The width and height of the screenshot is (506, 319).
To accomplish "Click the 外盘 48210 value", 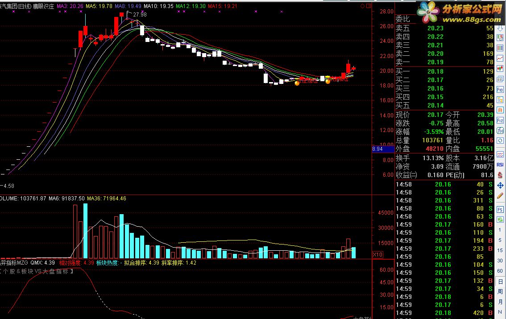I will pos(435,149).
